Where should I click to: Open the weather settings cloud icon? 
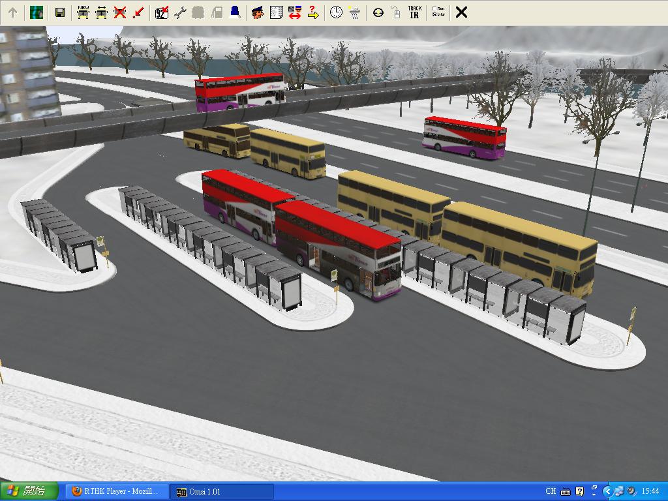point(354,12)
